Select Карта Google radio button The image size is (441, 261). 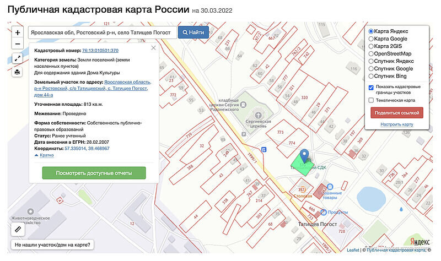371,39
